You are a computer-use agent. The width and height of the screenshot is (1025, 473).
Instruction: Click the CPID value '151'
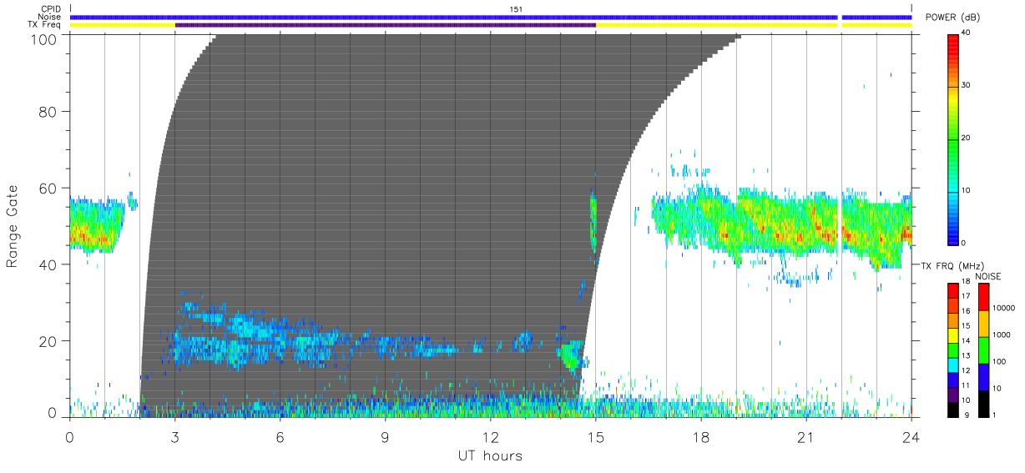516,9
